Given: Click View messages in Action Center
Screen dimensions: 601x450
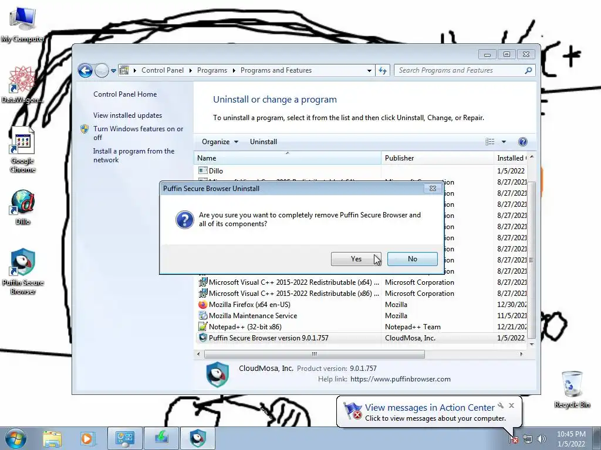Looking at the screenshot, I should click(x=429, y=408).
